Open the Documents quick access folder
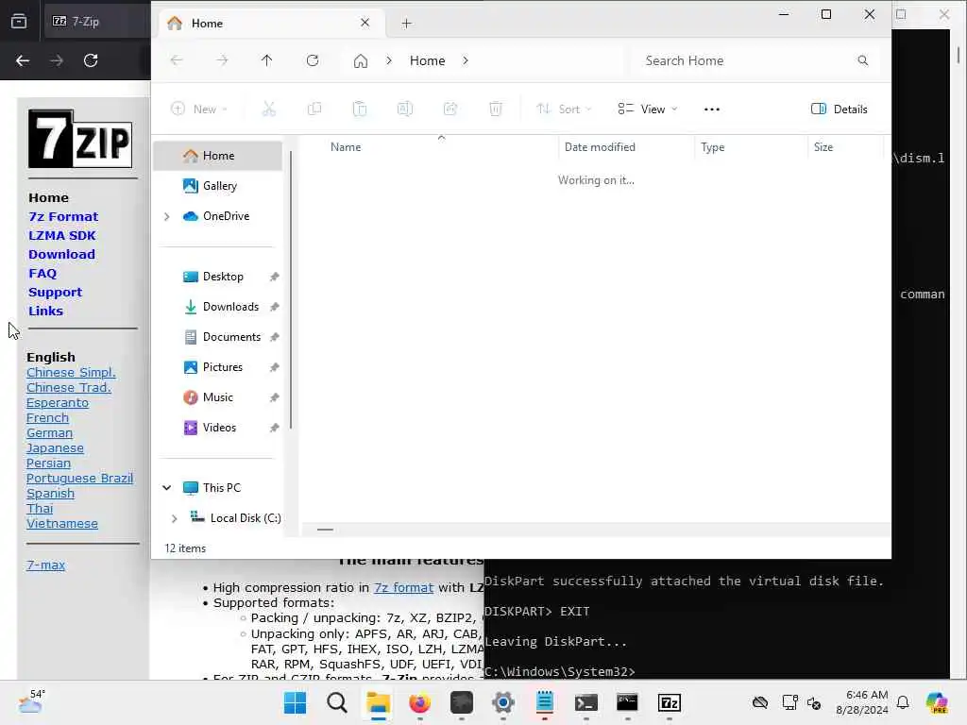The image size is (967, 725). tap(231, 337)
